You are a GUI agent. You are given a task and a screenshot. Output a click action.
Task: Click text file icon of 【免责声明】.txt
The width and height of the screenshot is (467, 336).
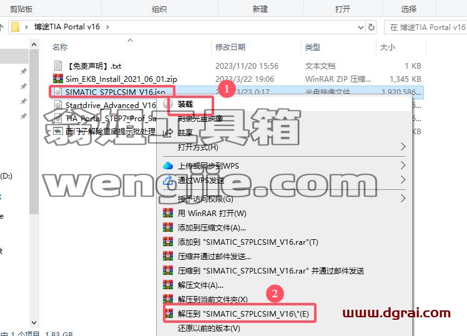tap(58, 66)
